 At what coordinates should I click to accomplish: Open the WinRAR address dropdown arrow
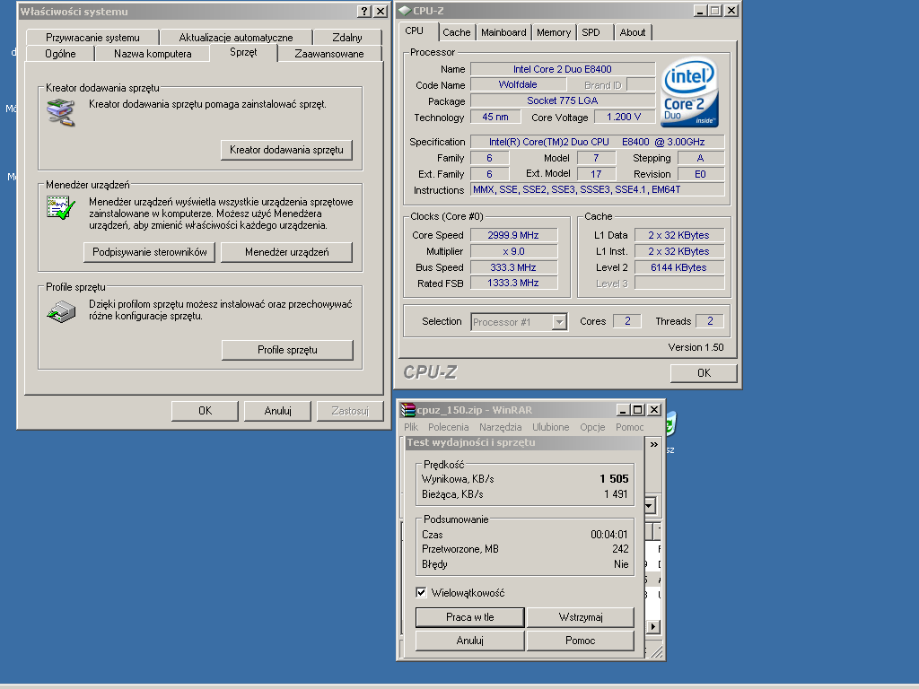tap(650, 505)
